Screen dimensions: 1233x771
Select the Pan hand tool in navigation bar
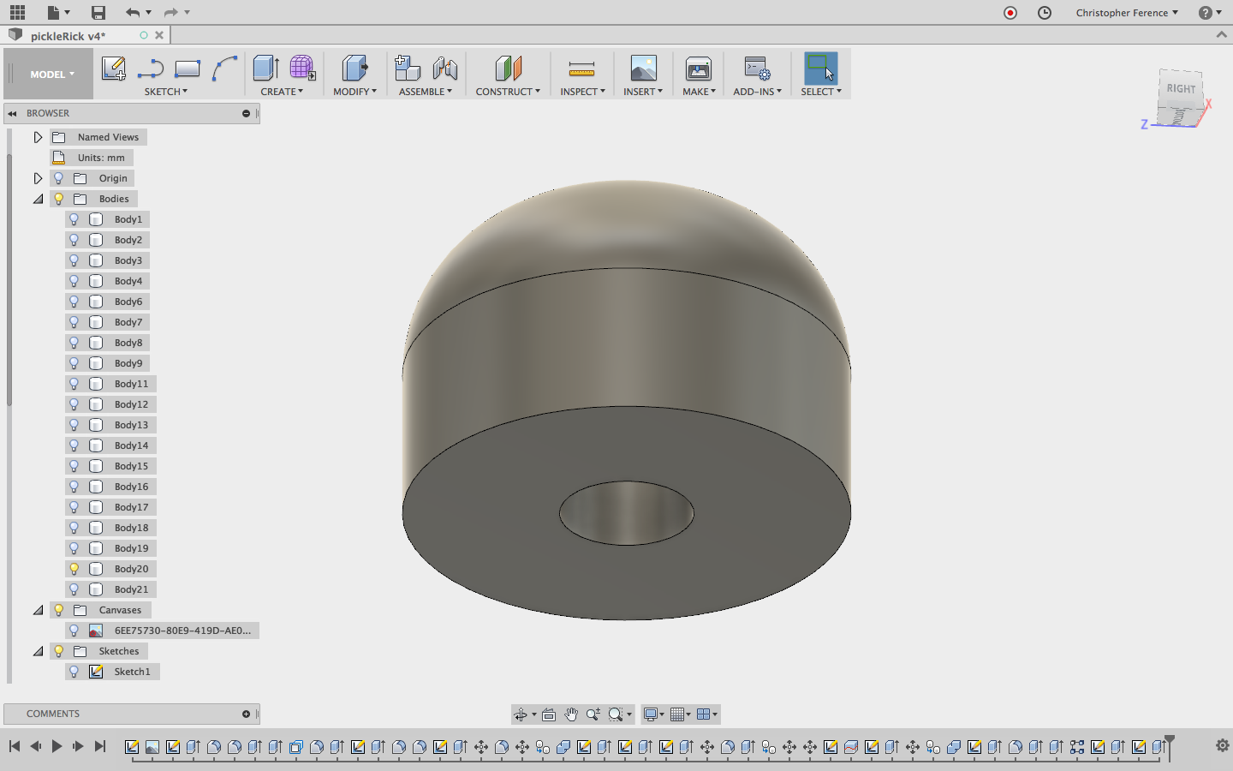(x=571, y=714)
